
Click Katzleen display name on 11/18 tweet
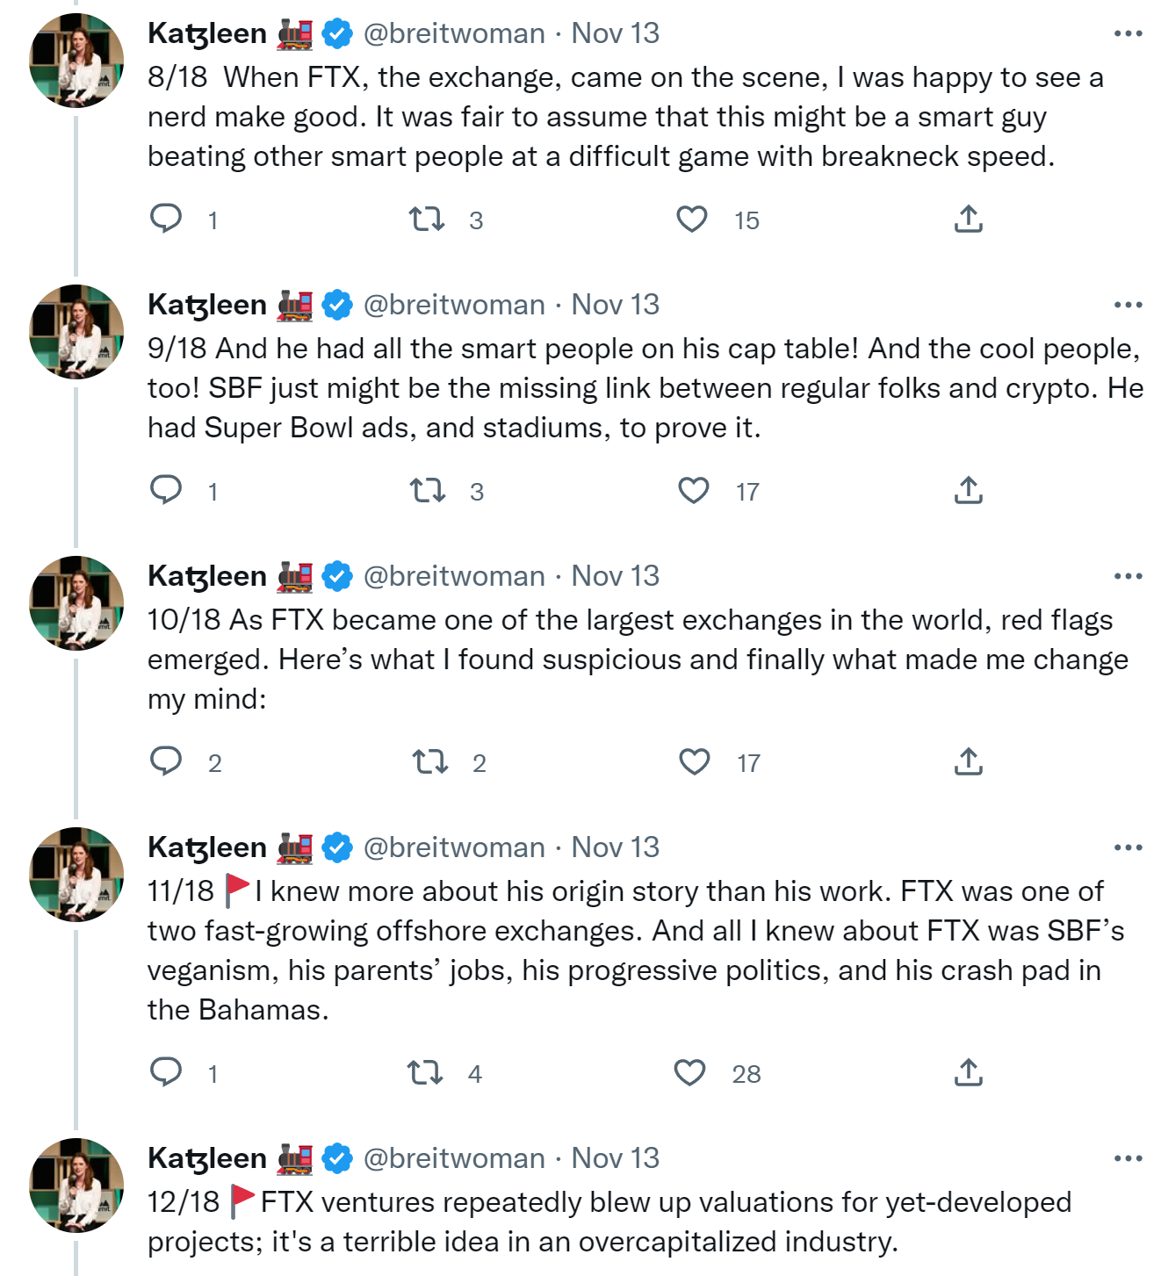(x=207, y=847)
